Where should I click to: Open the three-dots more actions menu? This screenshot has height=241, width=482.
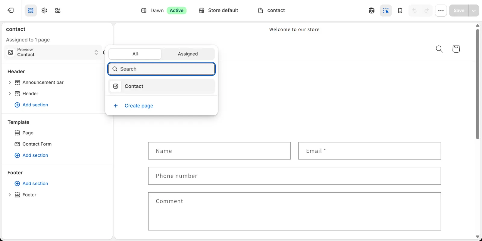(x=441, y=11)
